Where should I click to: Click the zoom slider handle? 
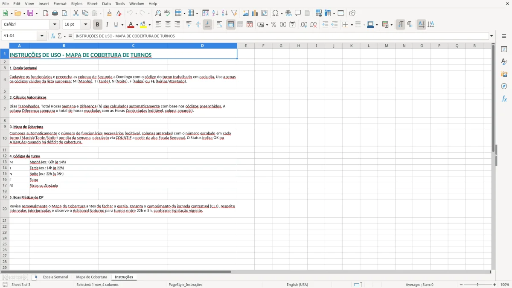[x=478, y=285]
